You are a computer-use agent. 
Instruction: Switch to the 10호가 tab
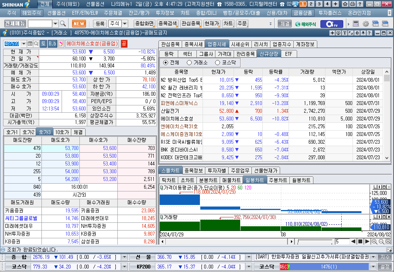tap(62, 132)
